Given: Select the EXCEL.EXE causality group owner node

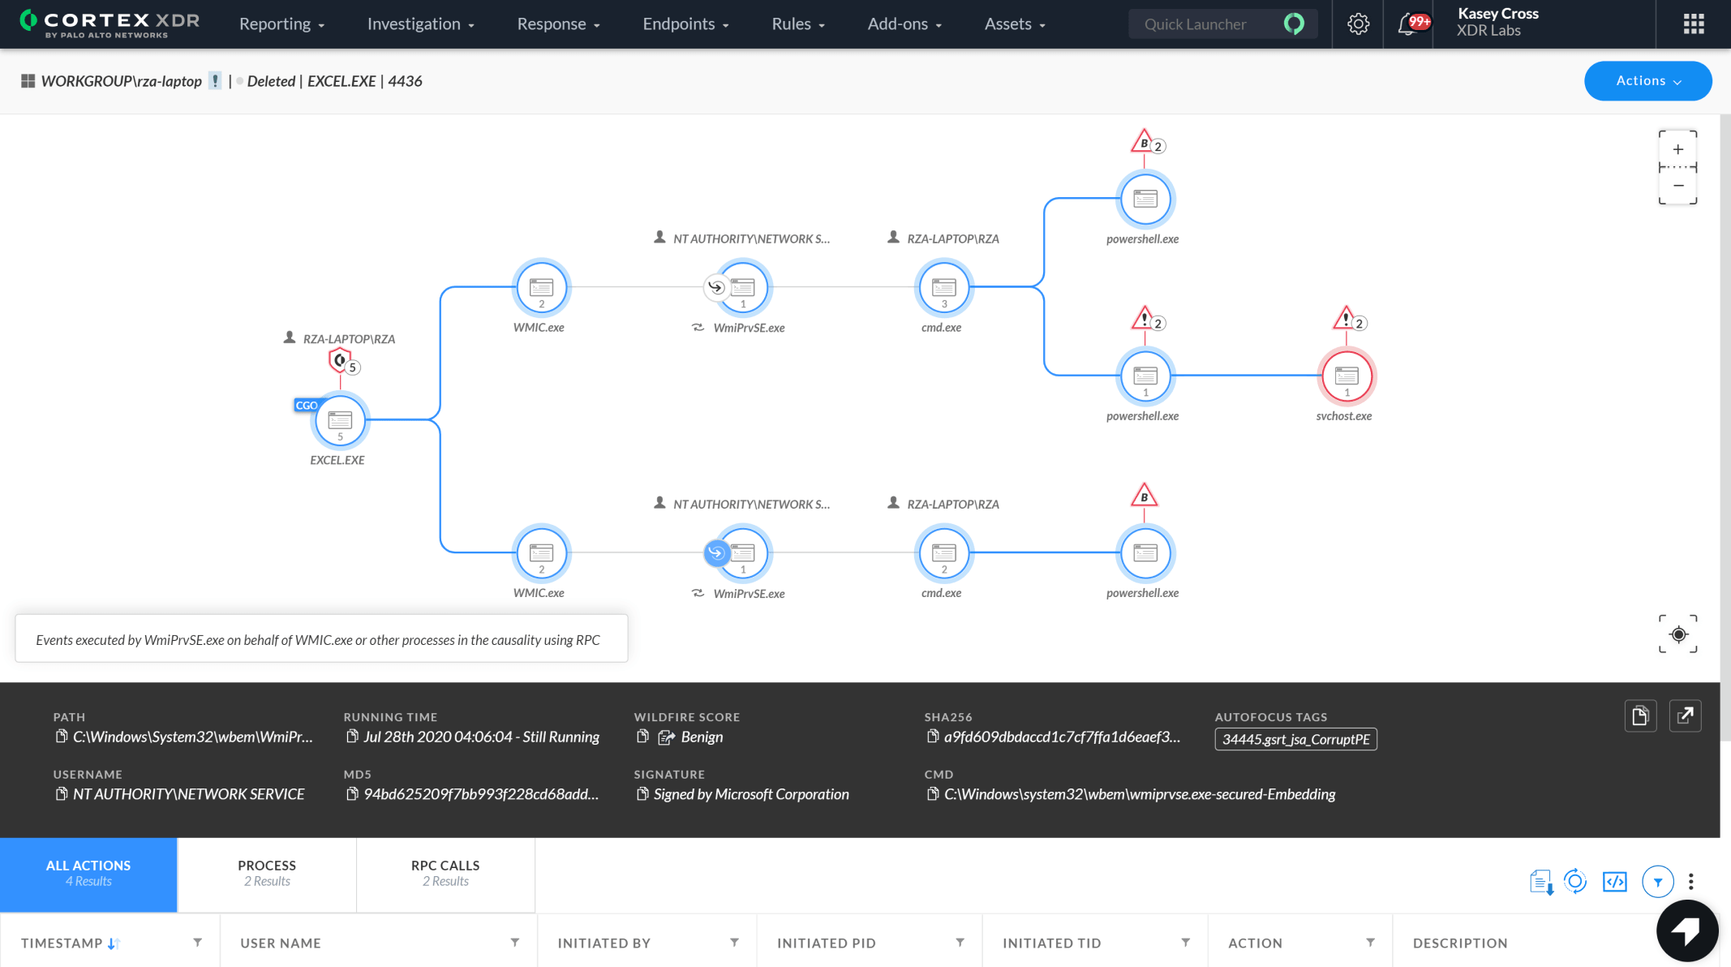Looking at the screenshot, I should [x=340, y=420].
